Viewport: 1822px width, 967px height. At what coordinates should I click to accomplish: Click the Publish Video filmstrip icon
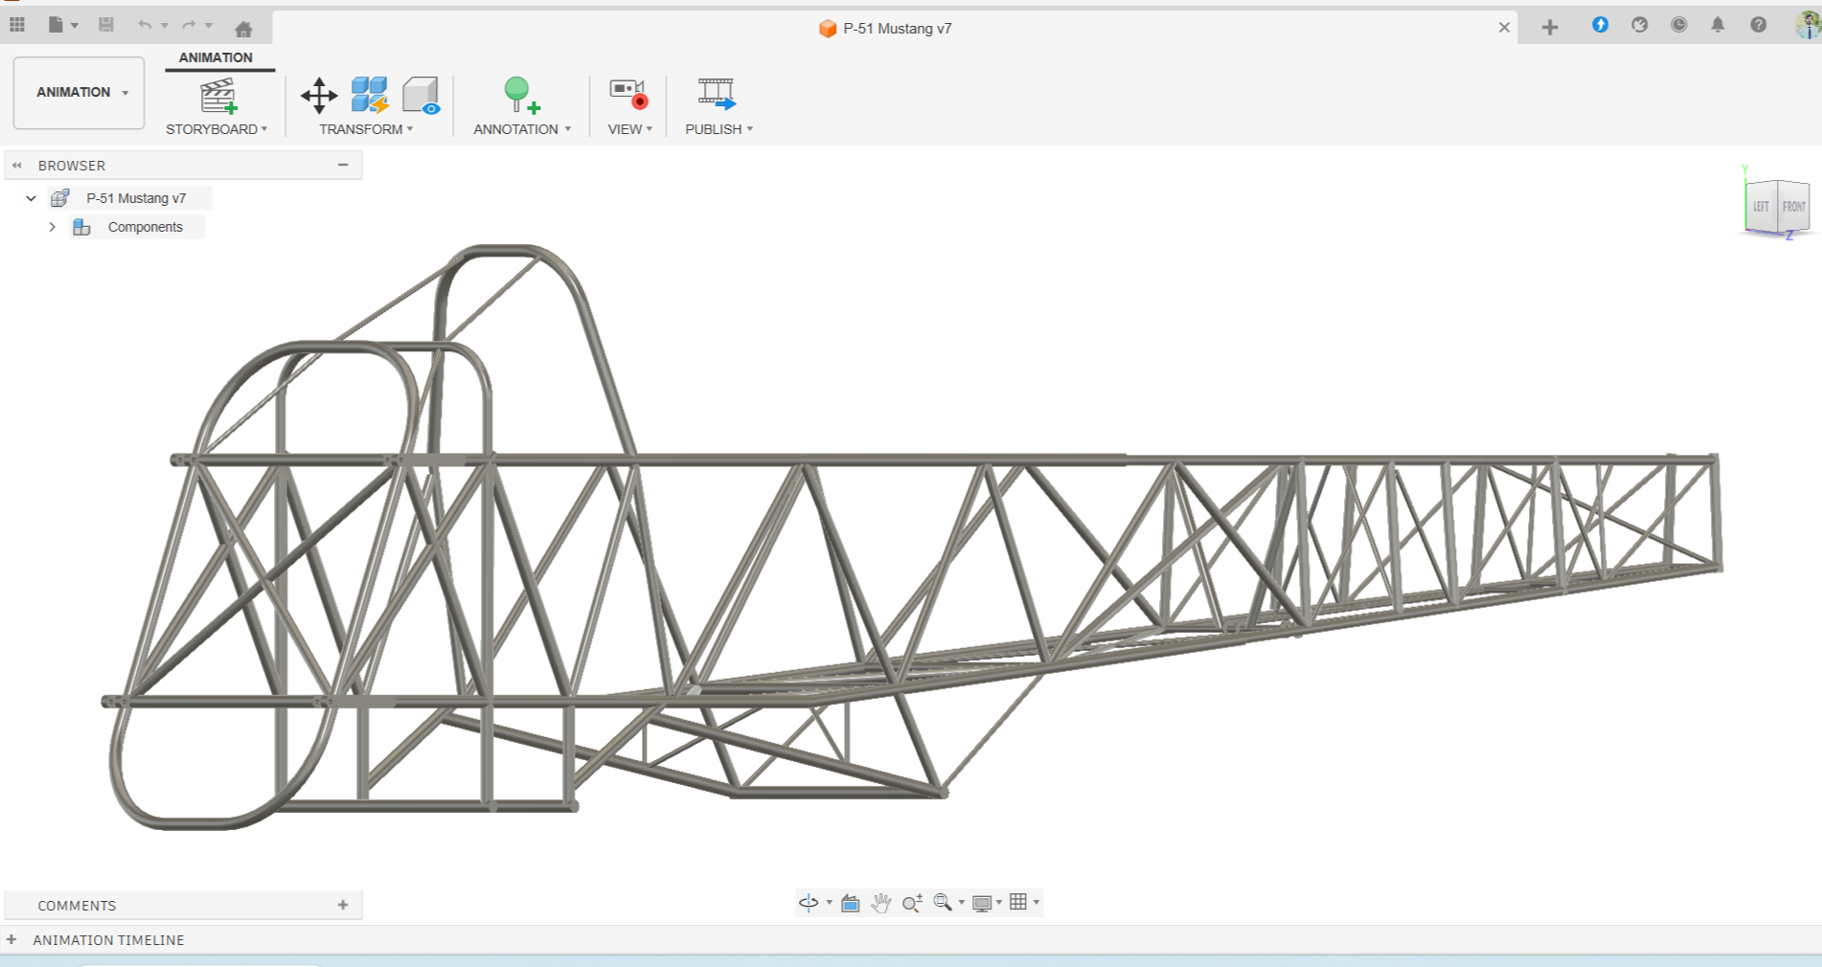[717, 94]
